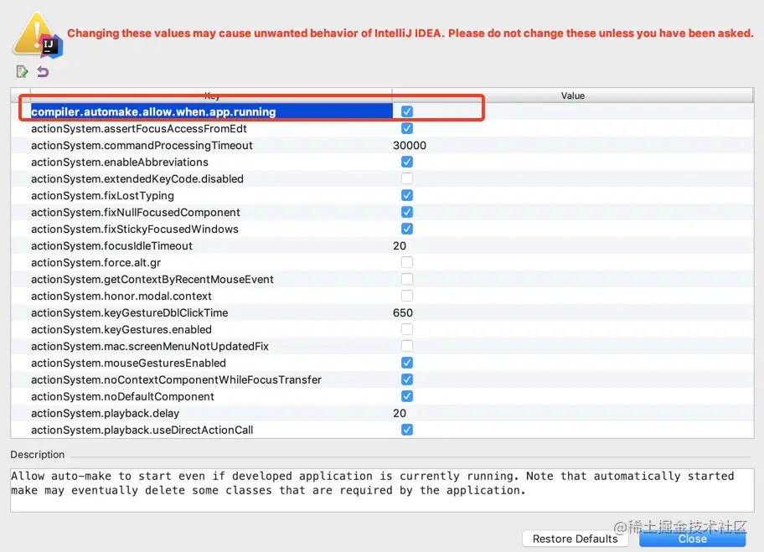Select the value 30000 for commandProcessingTimeout
Viewport: 764px width, 552px height.
click(410, 145)
